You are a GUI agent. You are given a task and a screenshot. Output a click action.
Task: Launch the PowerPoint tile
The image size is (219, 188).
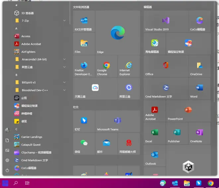pos(188,111)
